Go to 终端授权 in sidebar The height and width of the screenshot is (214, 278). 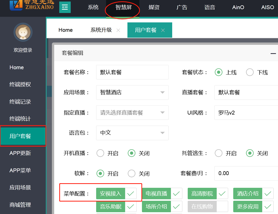click(20, 84)
